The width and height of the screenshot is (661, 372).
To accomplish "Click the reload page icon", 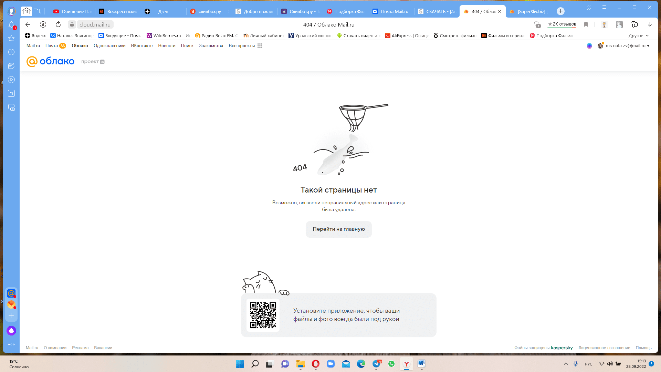I will 58,24.
